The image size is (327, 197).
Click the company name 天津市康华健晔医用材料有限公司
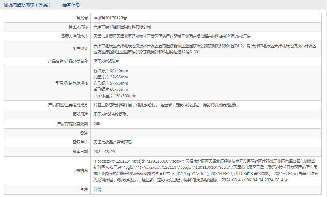(x=122, y=27)
